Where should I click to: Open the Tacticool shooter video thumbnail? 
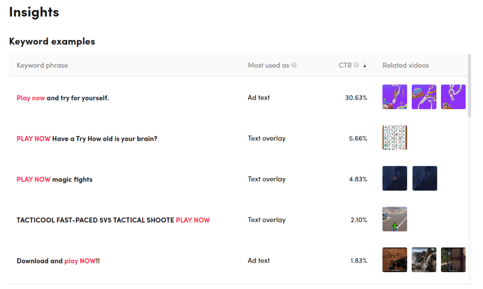point(394,219)
